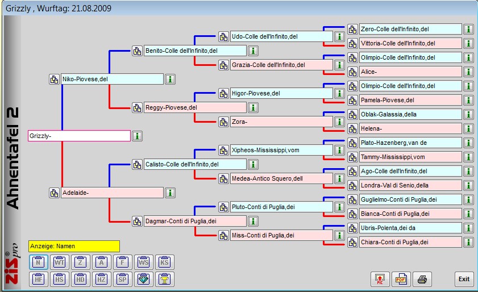Select the Grizzly- name field

pyautogui.click(x=79, y=136)
